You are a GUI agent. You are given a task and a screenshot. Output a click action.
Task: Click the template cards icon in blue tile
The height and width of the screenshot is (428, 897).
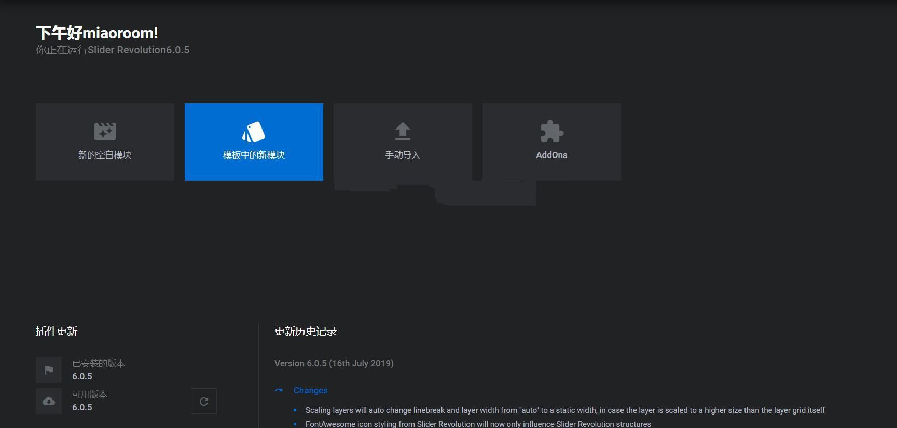(x=254, y=132)
